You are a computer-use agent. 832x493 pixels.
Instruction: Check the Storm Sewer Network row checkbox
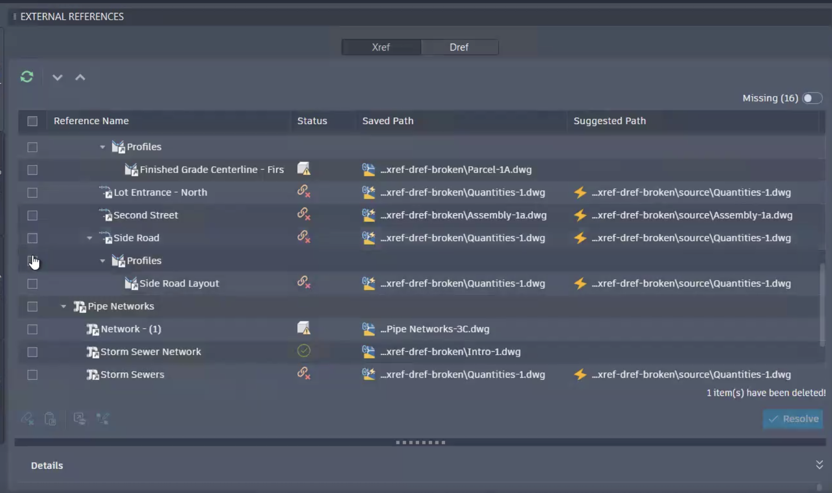(x=32, y=352)
